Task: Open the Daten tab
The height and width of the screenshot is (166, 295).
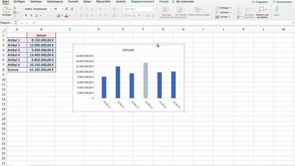Action: (87, 2)
